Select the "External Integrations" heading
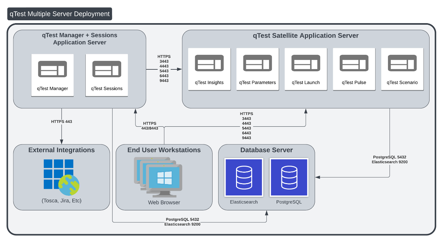This screenshot has height=243, width=440. click(62, 150)
